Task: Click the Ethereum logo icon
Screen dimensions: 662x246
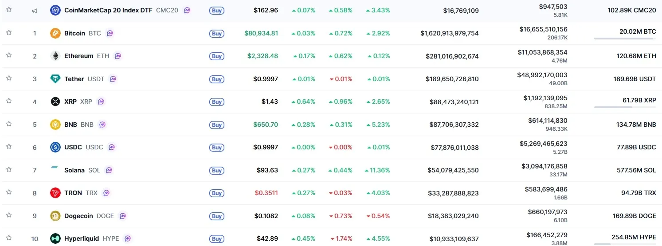Action: coord(55,56)
